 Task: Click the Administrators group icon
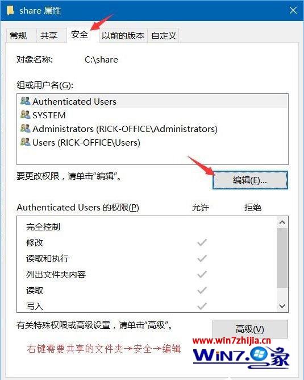25,129
